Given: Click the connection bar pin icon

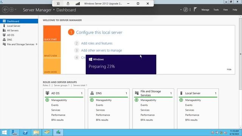Looking at the screenshot, I should 58,3.
